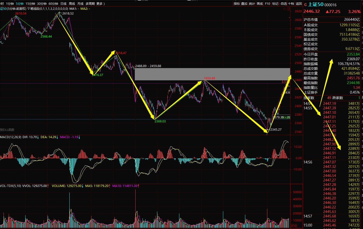The width and height of the screenshot is (363, 229).
Task: Click the 今日开盘 value 2353.84
Action: [353, 54]
